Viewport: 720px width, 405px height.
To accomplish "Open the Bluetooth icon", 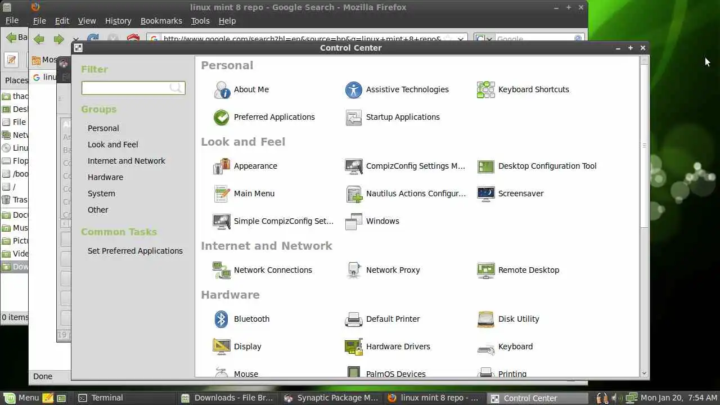I will 222,319.
